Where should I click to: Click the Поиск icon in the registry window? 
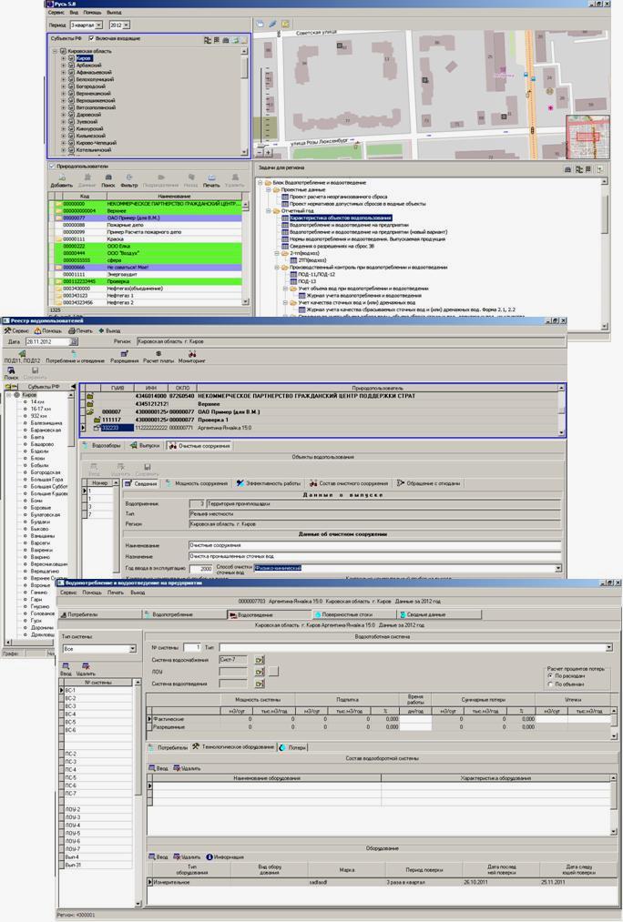click(x=12, y=372)
